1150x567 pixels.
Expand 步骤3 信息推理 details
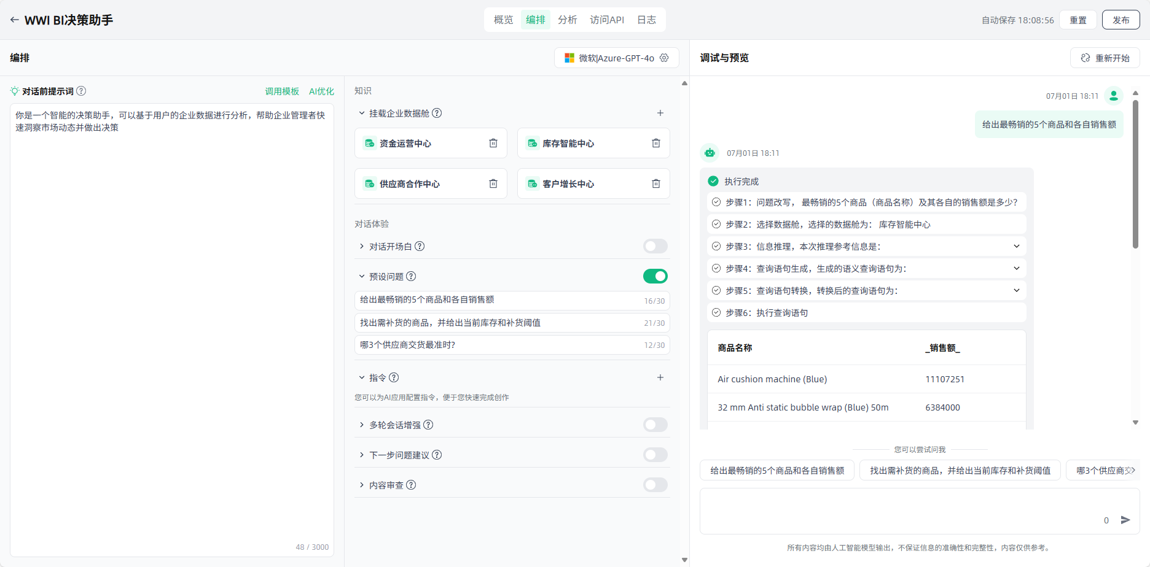point(1016,246)
